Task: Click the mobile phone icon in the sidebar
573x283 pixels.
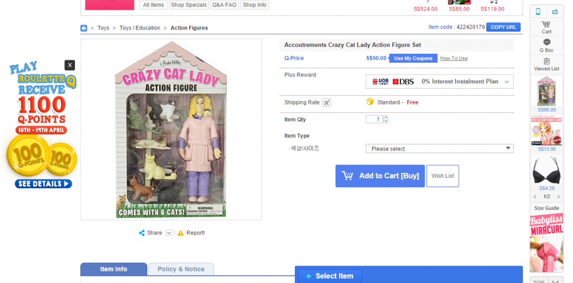Action: coord(538,11)
